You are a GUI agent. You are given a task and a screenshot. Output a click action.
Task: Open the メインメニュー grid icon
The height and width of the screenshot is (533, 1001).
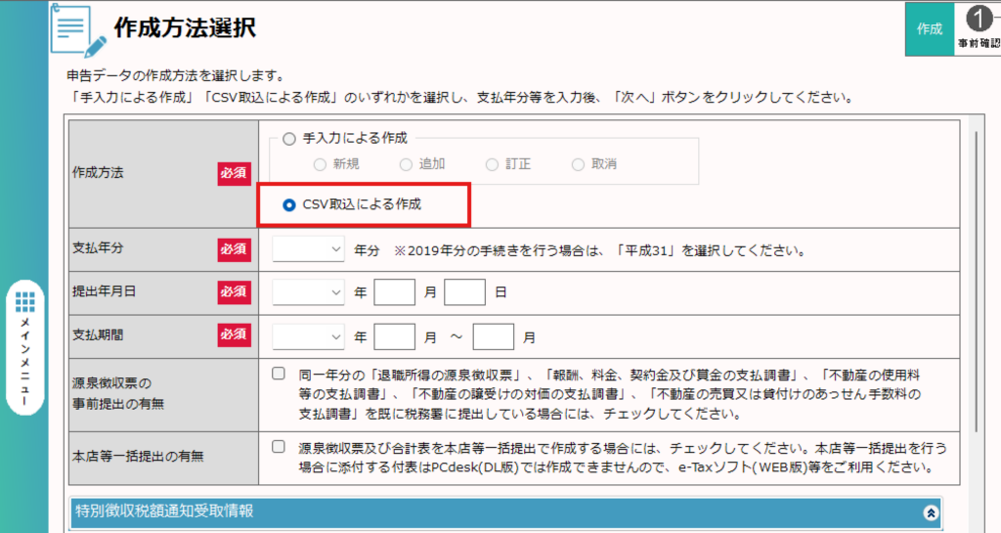pos(25,302)
